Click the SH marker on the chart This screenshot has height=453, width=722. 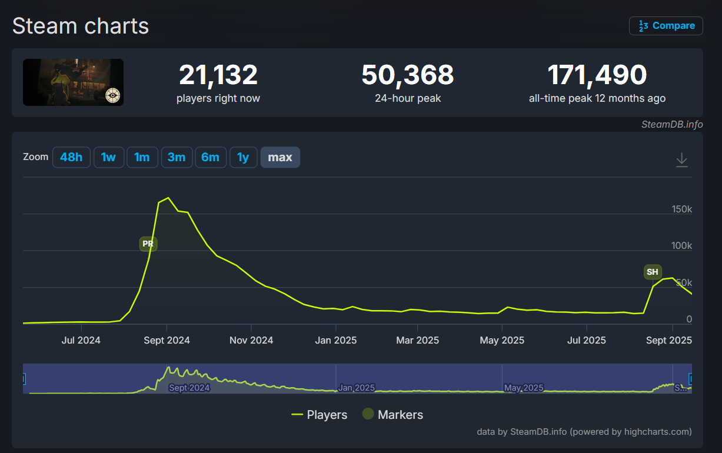pyautogui.click(x=653, y=272)
